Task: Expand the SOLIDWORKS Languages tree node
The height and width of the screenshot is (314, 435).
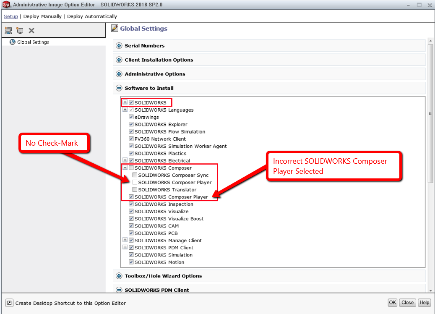Action: (x=125, y=110)
